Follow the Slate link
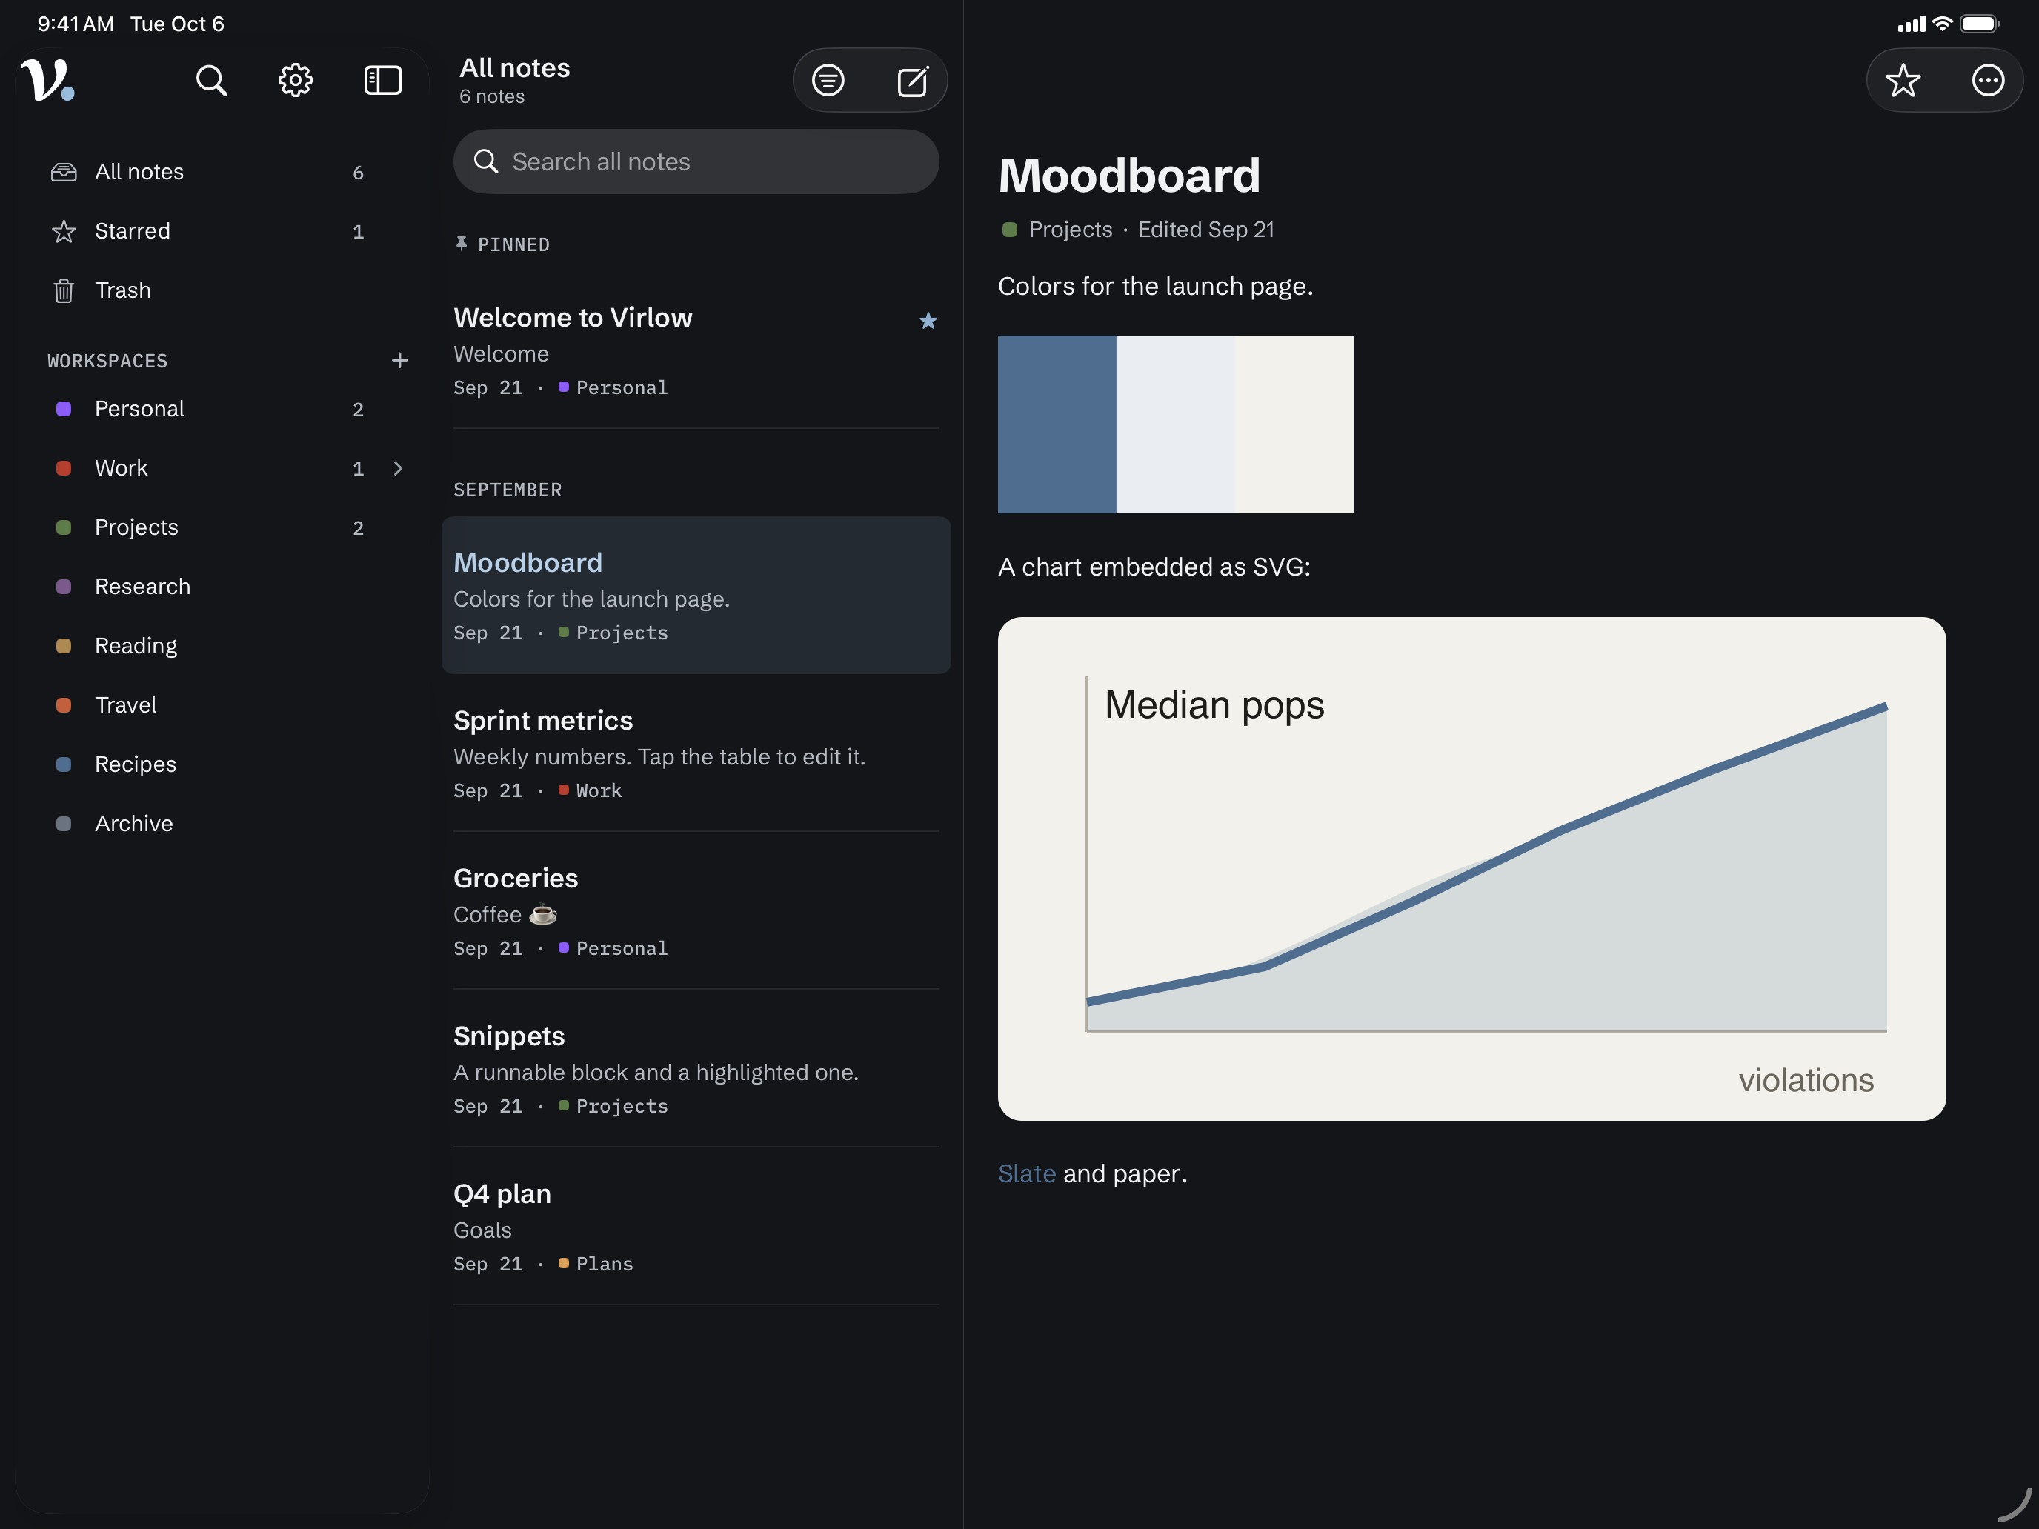The height and width of the screenshot is (1529, 2039). click(x=1027, y=1173)
